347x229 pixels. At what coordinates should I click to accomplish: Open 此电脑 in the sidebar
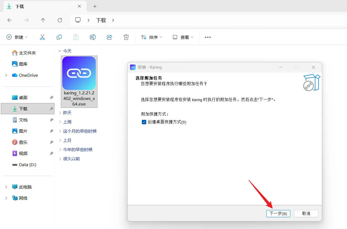tap(22, 187)
